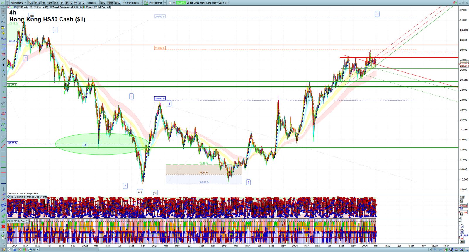Viewport: 469px width, 252px height.
Task: Choose the green thumbs-up icon
Action: pos(3,221)
